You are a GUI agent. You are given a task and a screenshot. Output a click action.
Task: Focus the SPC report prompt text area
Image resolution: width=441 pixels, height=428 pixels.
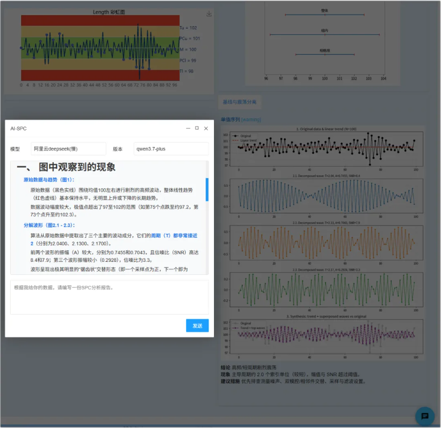click(x=109, y=297)
